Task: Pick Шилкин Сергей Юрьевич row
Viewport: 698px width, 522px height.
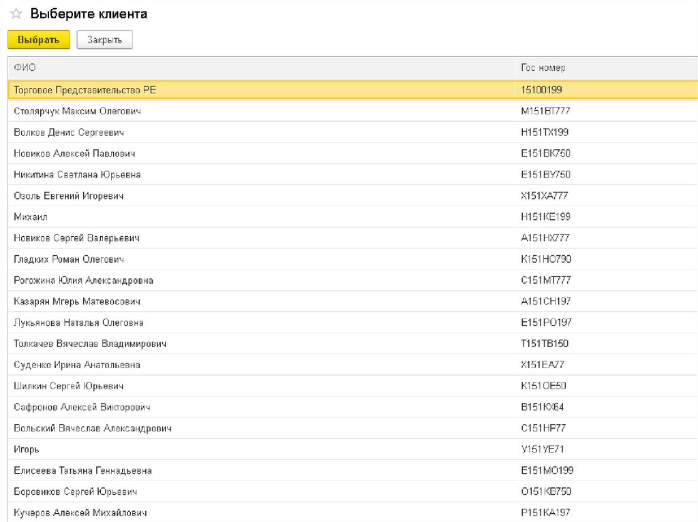Action: coord(68,386)
